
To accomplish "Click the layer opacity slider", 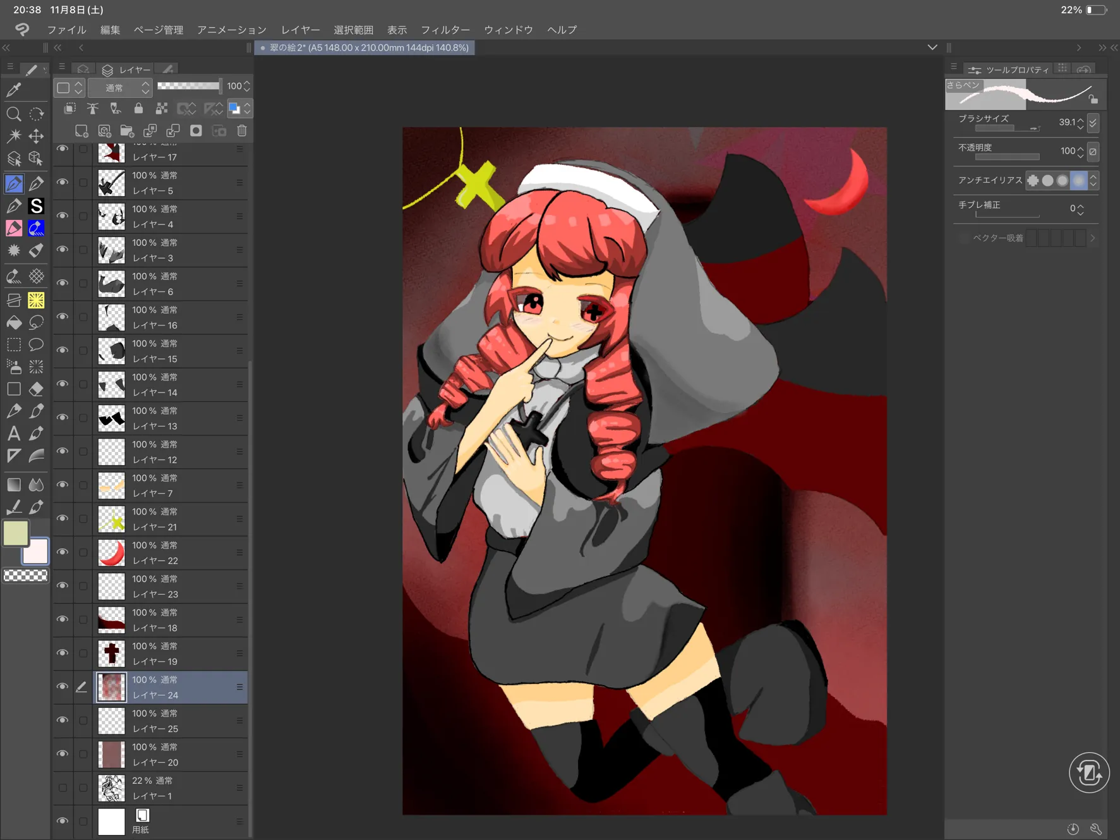I will coord(189,86).
